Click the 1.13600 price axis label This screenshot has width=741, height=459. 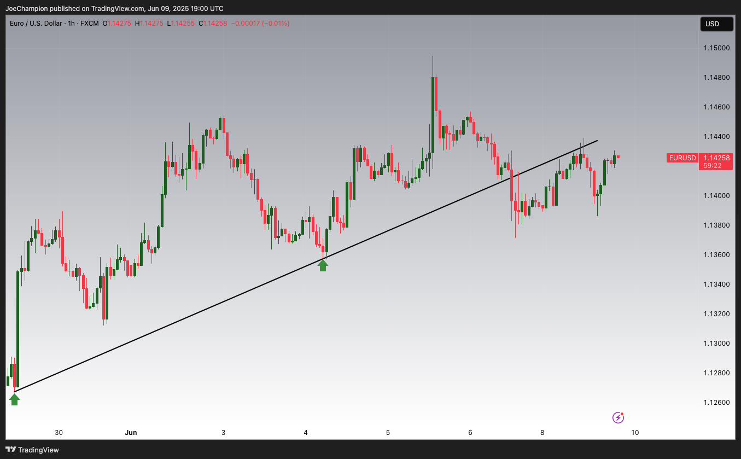click(716, 255)
